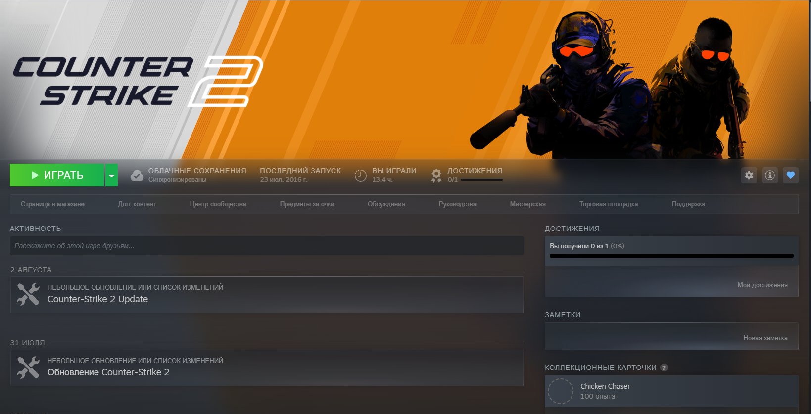Image resolution: width=811 pixels, height=414 pixels.
Task: Open the Обсуждения tab
Action: tap(386, 204)
